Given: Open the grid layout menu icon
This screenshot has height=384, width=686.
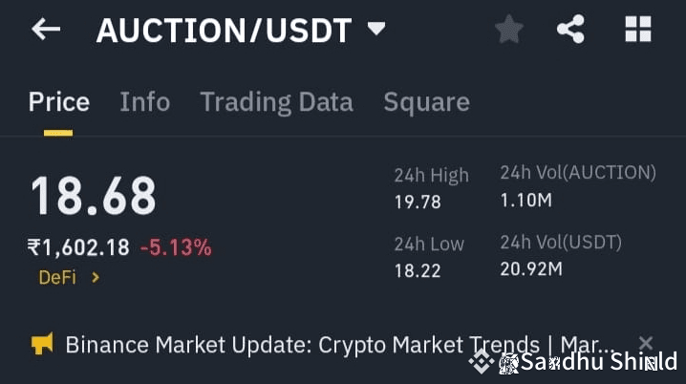Looking at the screenshot, I should [637, 30].
